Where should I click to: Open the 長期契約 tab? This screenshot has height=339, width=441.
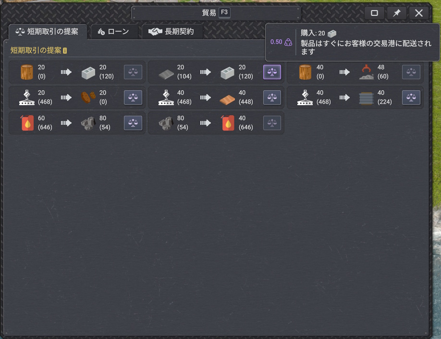tap(171, 32)
